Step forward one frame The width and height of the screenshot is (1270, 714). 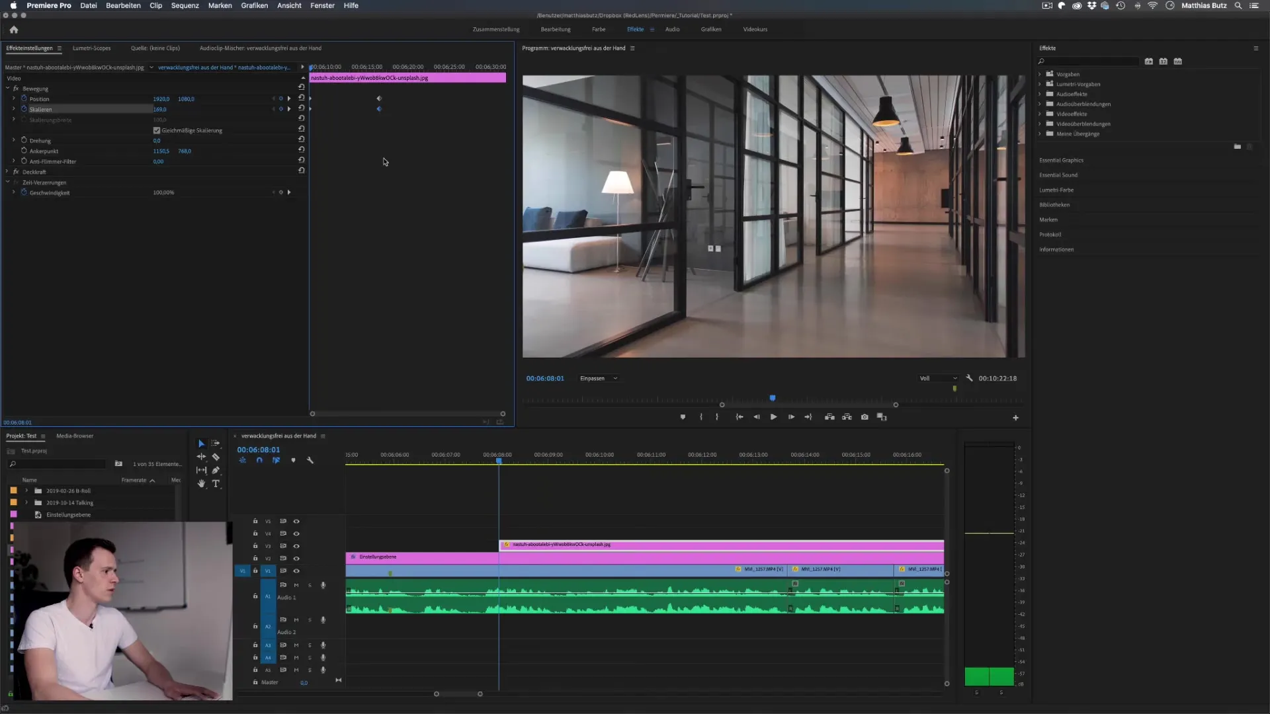coord(791,417)
